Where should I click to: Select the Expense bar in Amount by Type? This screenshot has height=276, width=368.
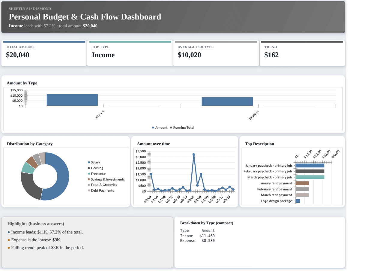point(227,101)
